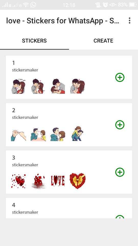Tap the first kissing couple sticker in pack 1

click(18, 86)
